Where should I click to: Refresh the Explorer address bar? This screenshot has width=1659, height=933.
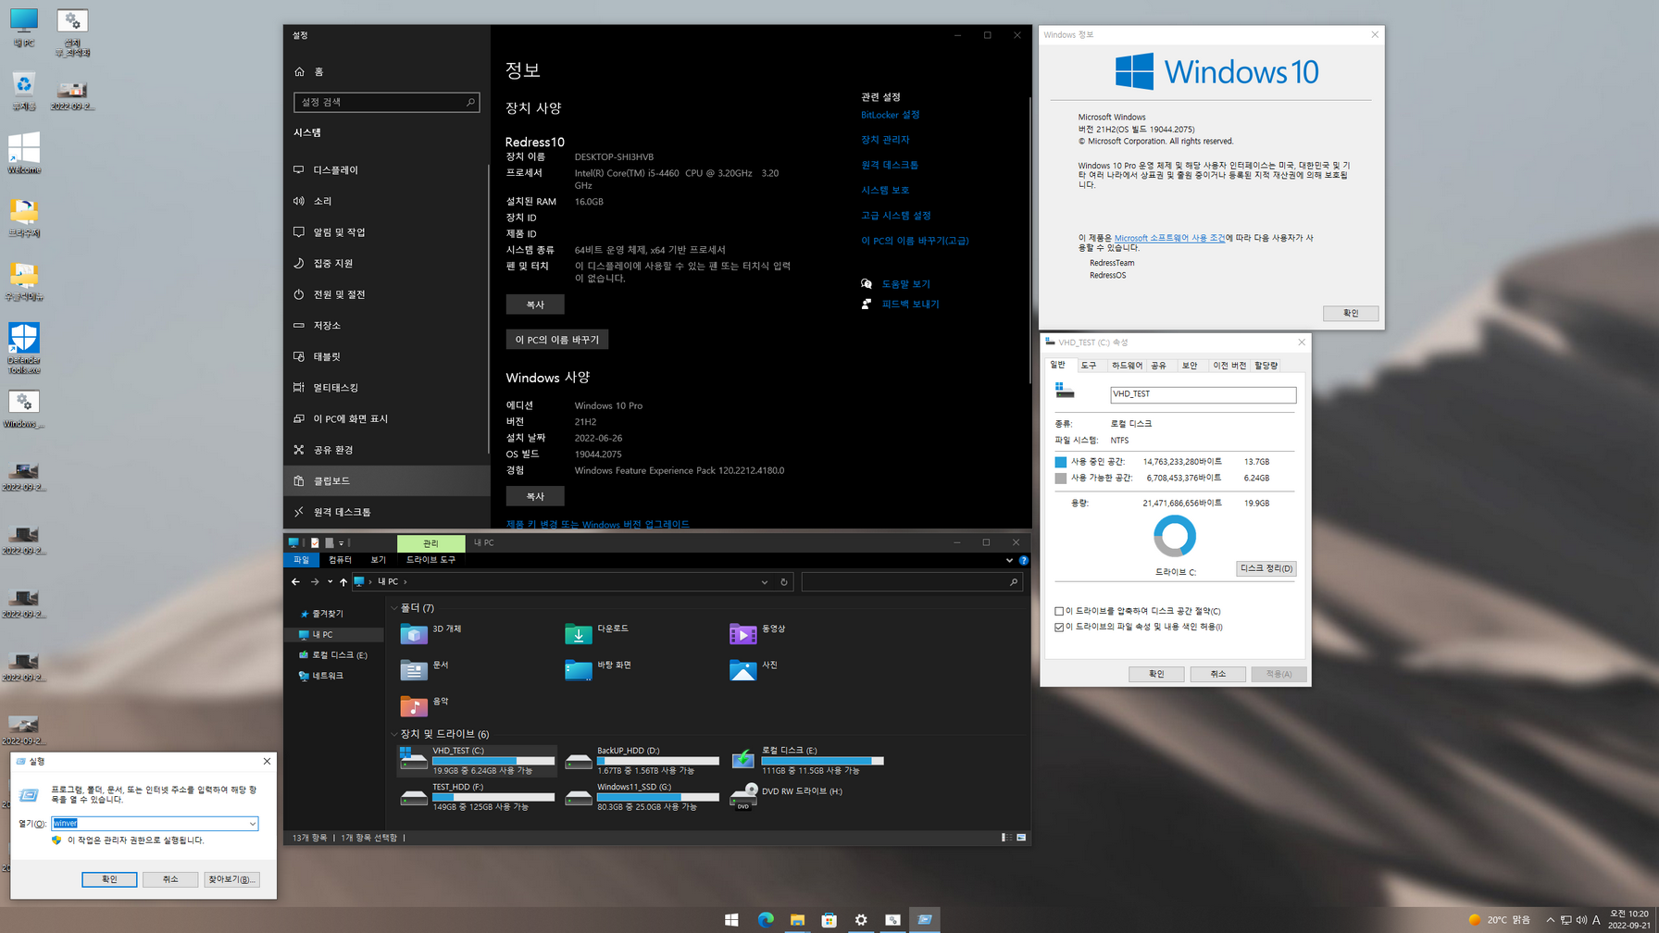click(784, 582)
